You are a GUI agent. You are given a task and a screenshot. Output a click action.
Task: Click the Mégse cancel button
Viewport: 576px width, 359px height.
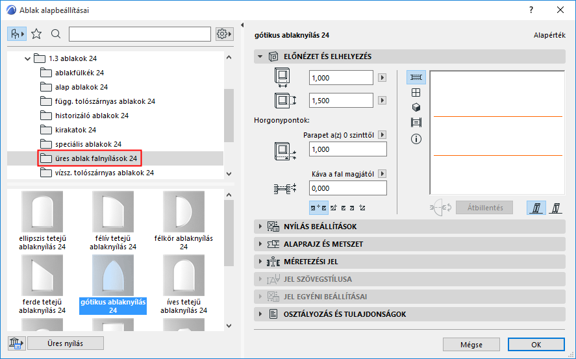click(471, 345)
